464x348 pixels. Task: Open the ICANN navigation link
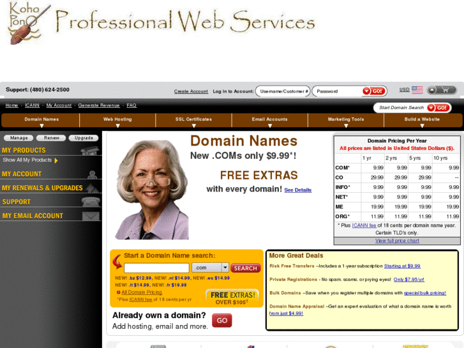tap(33, 105)
